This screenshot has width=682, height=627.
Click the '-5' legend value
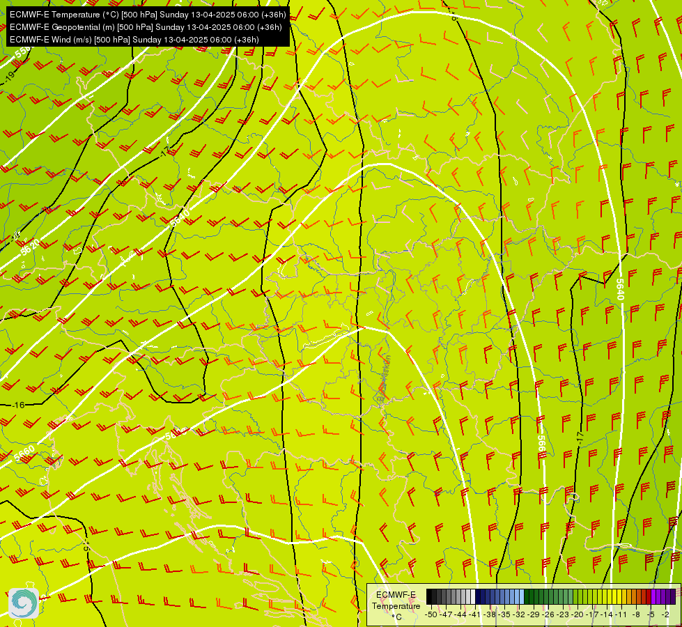tap(650, 614)
